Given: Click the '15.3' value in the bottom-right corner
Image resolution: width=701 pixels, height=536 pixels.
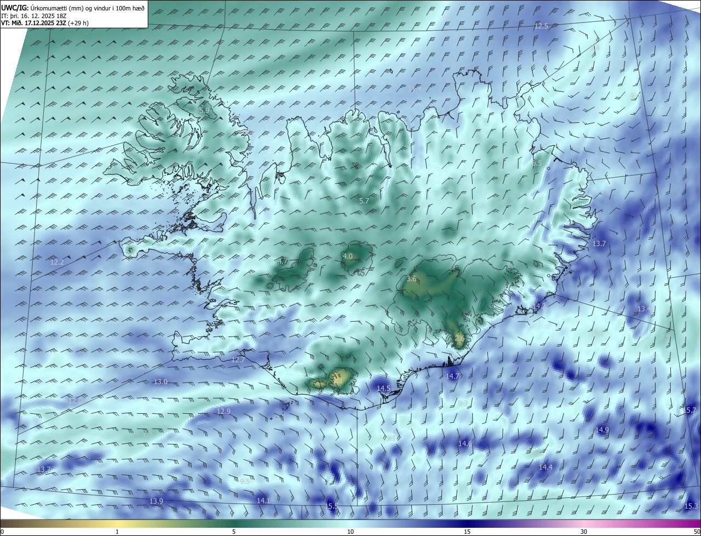Looking at the screenshot, I should pos(691,506).
